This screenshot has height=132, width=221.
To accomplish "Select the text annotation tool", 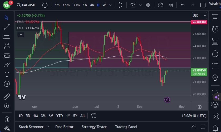I will coord(7,74).
